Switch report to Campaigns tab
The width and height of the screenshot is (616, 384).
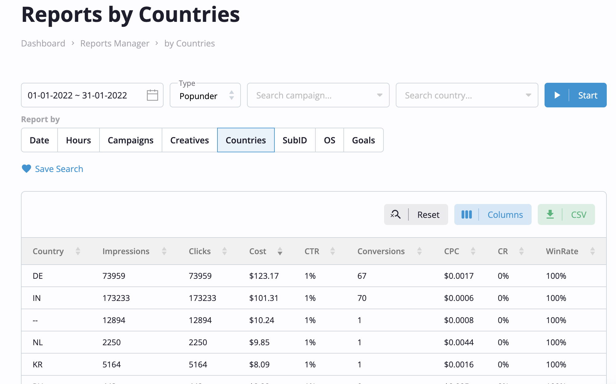point(131,140)
